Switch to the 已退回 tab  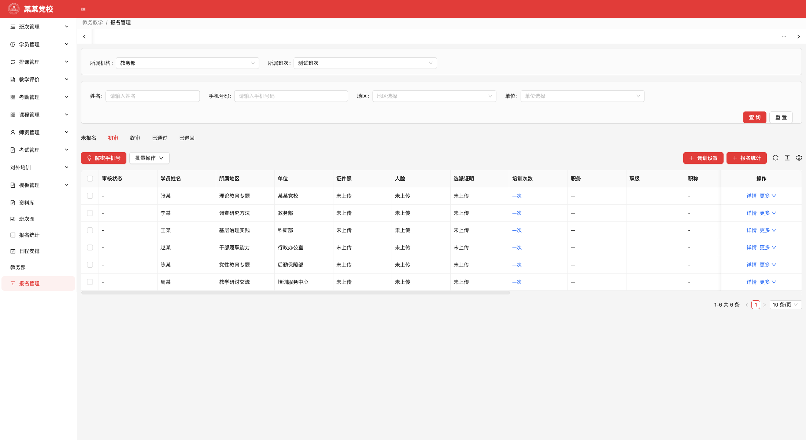(x=187, y=138)
